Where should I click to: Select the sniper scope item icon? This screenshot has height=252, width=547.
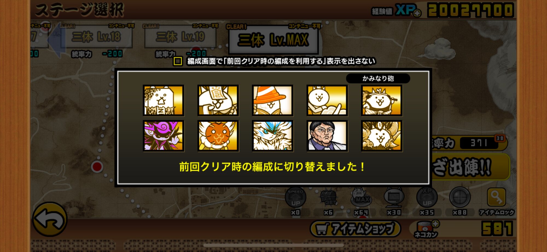click(x=460, y=197)
